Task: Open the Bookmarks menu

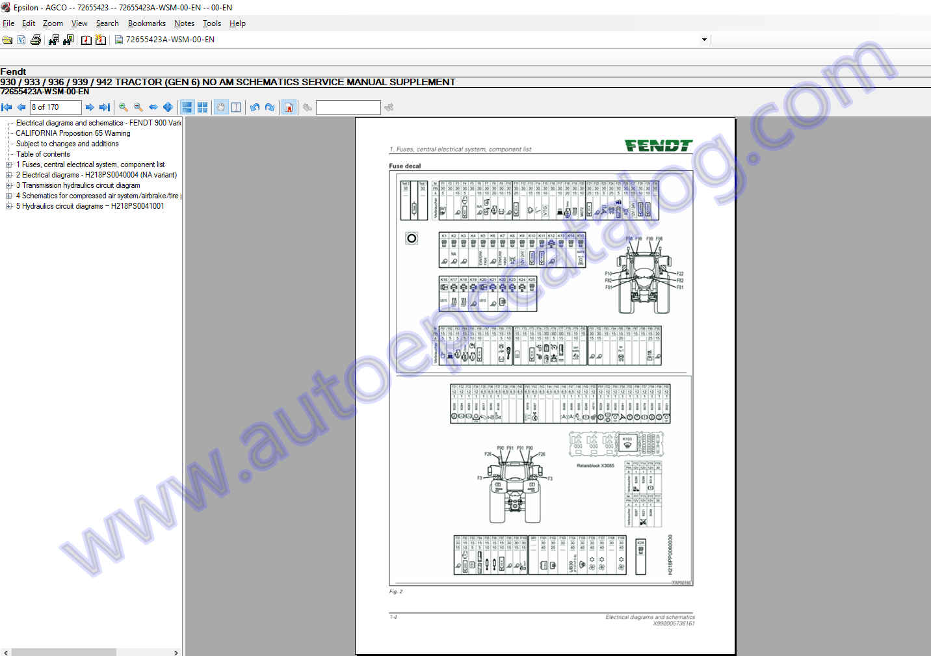Action: pyautogui.click(x=146, y=23)
